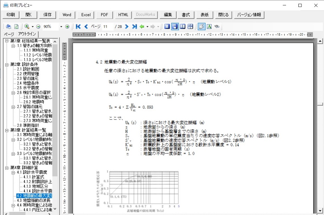Click the gray forward navigation arrow
Image resolution: width=324 pixels, height=215 pixels.
(x=153, y=26)
